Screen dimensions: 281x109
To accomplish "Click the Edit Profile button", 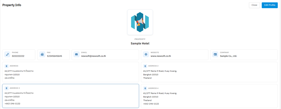I will (x=270, y=5).
